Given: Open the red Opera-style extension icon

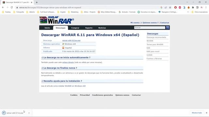Looking at the screenshot, I should tap(175, 7).
